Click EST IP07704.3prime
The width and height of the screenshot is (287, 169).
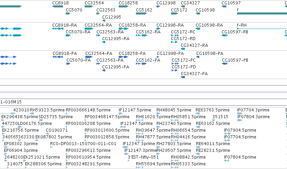253,110
